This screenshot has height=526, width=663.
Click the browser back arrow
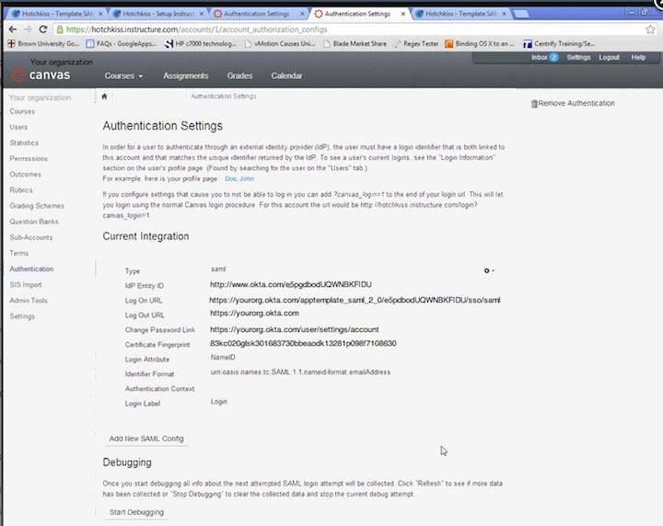11,29
